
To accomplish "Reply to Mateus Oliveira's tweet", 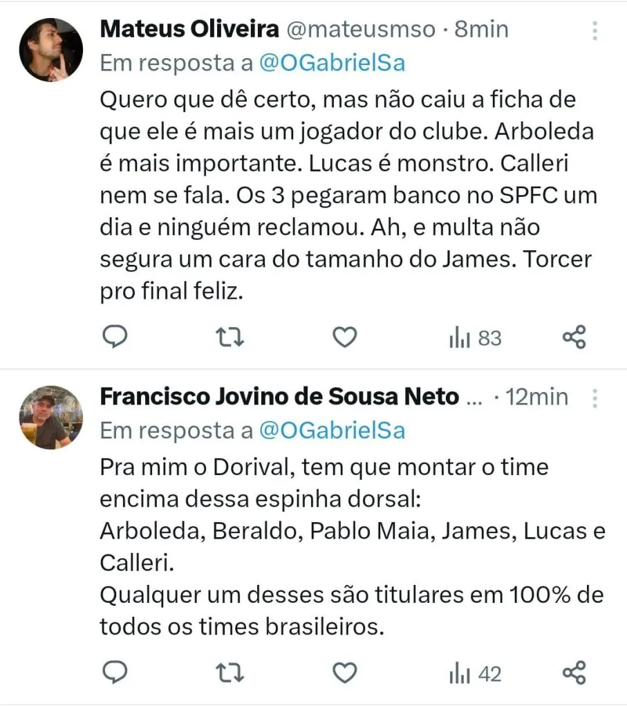I will [x=116, y=337].
